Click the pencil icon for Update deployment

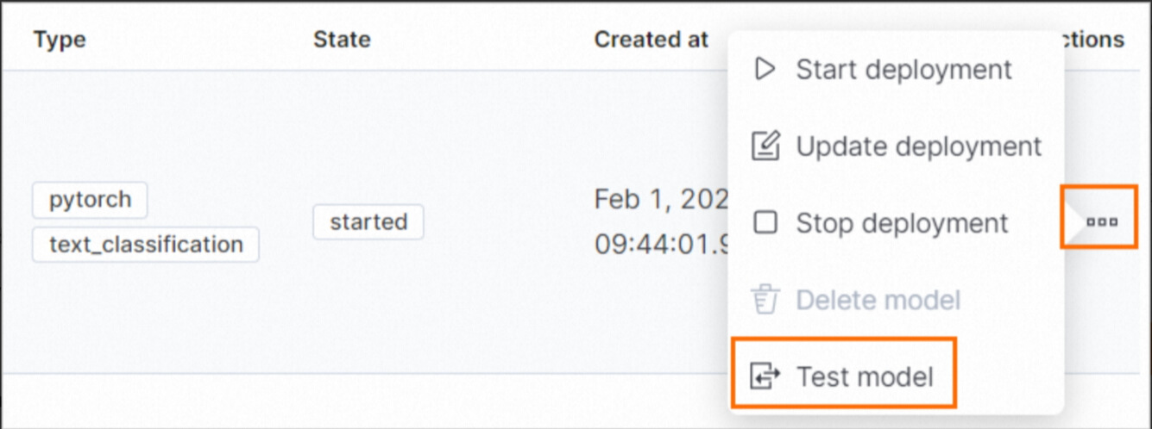[x=765, y=146]
